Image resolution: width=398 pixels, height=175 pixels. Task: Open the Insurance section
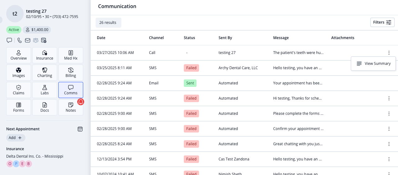(x=45, y=55)
